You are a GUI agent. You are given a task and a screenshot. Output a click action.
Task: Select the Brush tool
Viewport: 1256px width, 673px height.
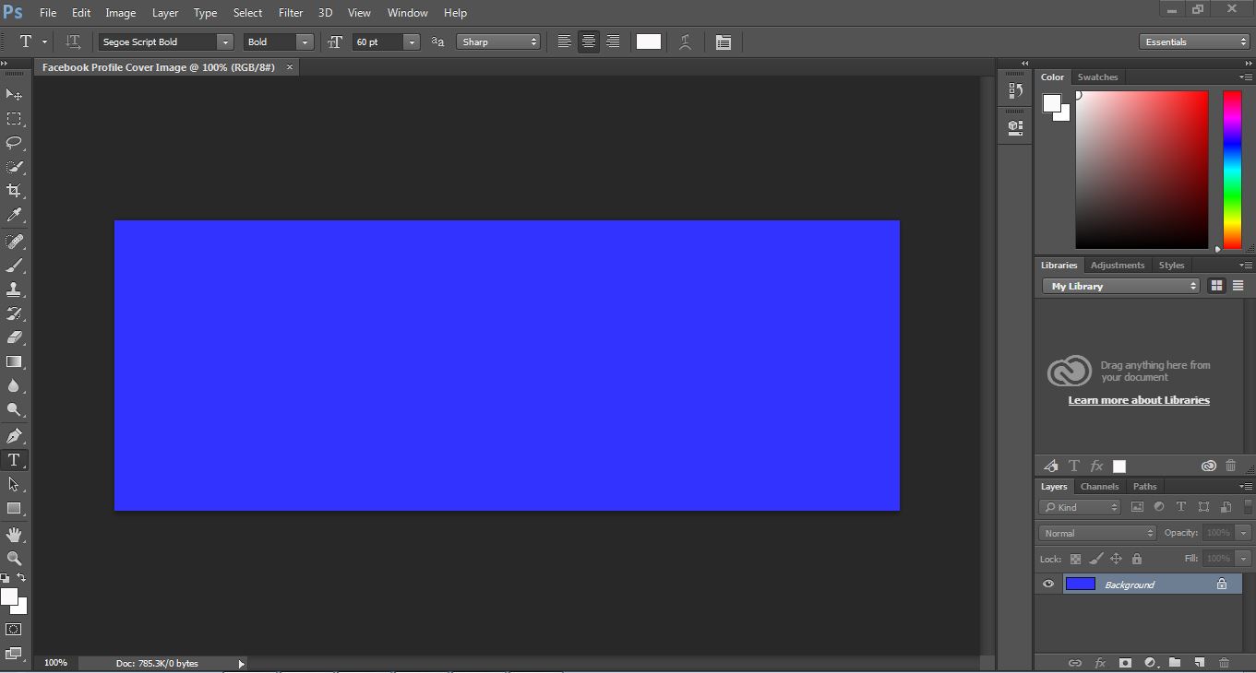(x=13, y=265)
